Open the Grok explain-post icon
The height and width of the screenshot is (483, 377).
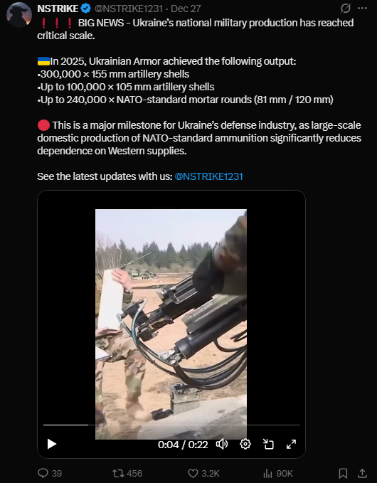[x=346, y=9]
